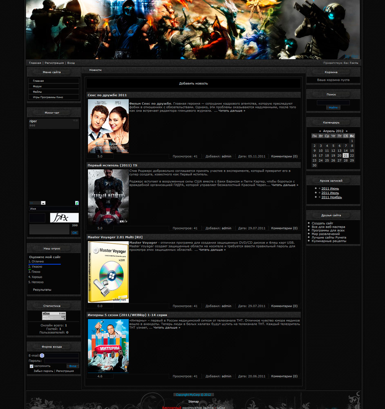
Task: Click the mini-chat captcha image
Action: (x=65, y=218)
